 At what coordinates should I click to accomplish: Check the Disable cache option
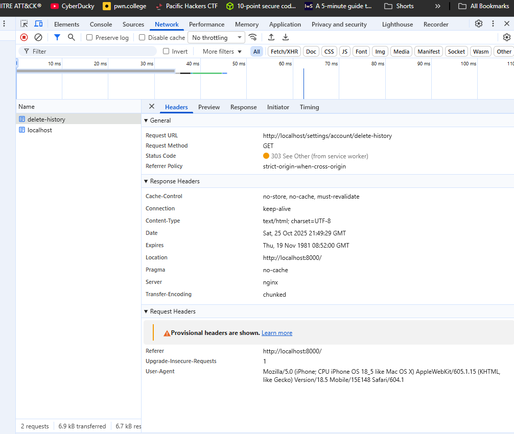(142, 38)
